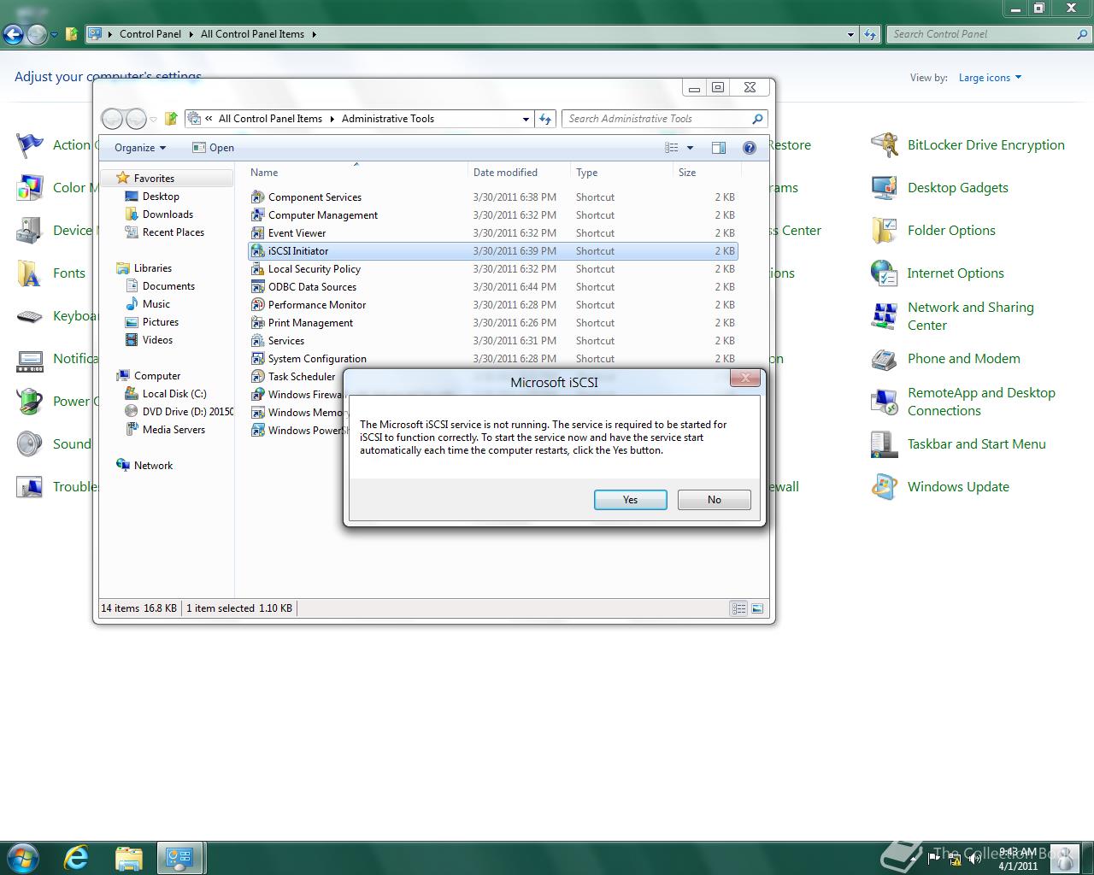Open Folder Options icon
This screenshot has height=875, width=1094.
(x=884, y=231)
